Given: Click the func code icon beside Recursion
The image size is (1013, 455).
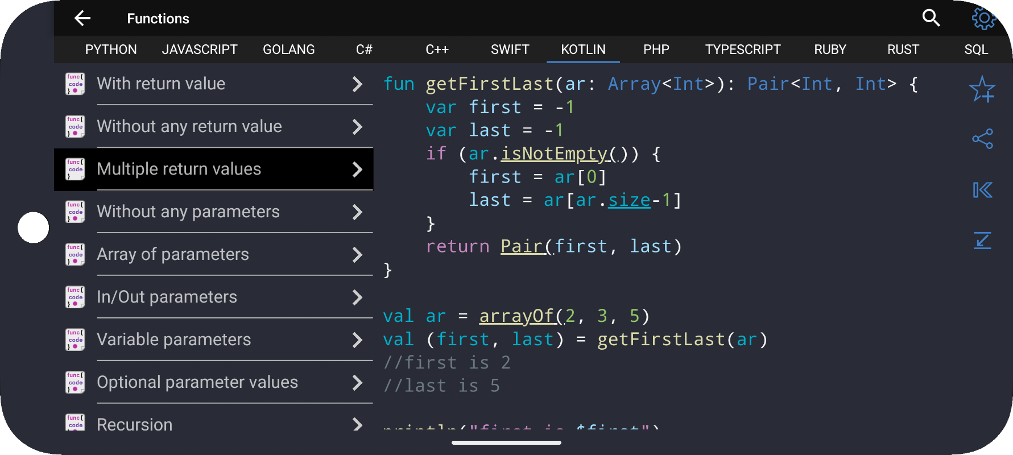Looking at the screenshot, I should (x=75, y=422).
